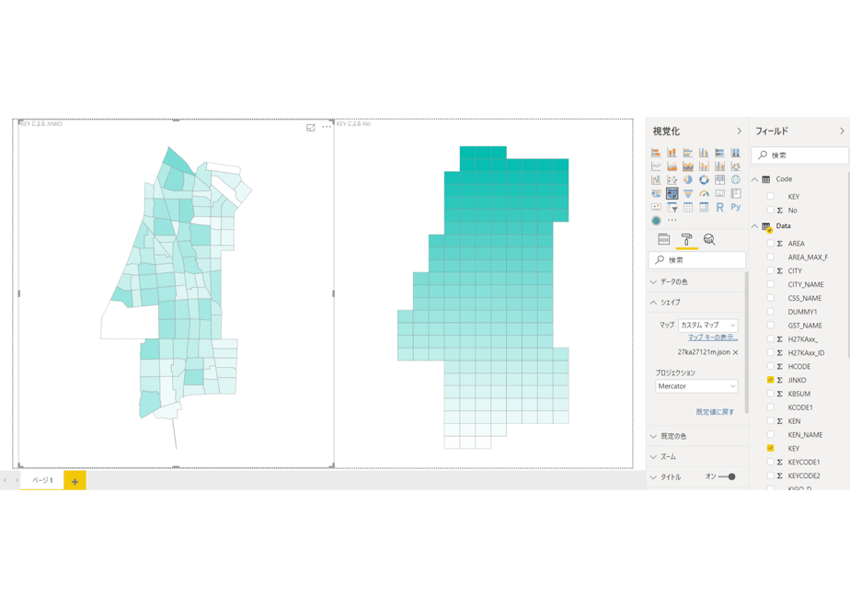Uncheck the JINKO field checkbox

coord(770,380)
